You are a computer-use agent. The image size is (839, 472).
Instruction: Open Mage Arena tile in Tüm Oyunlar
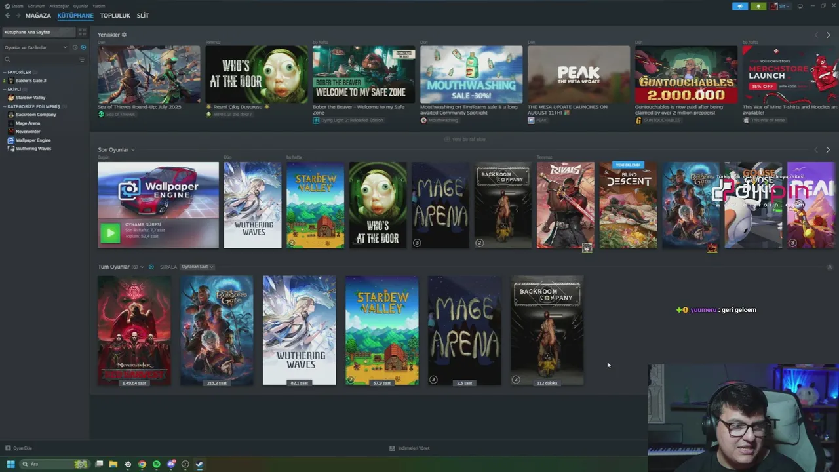pos(465,330)
